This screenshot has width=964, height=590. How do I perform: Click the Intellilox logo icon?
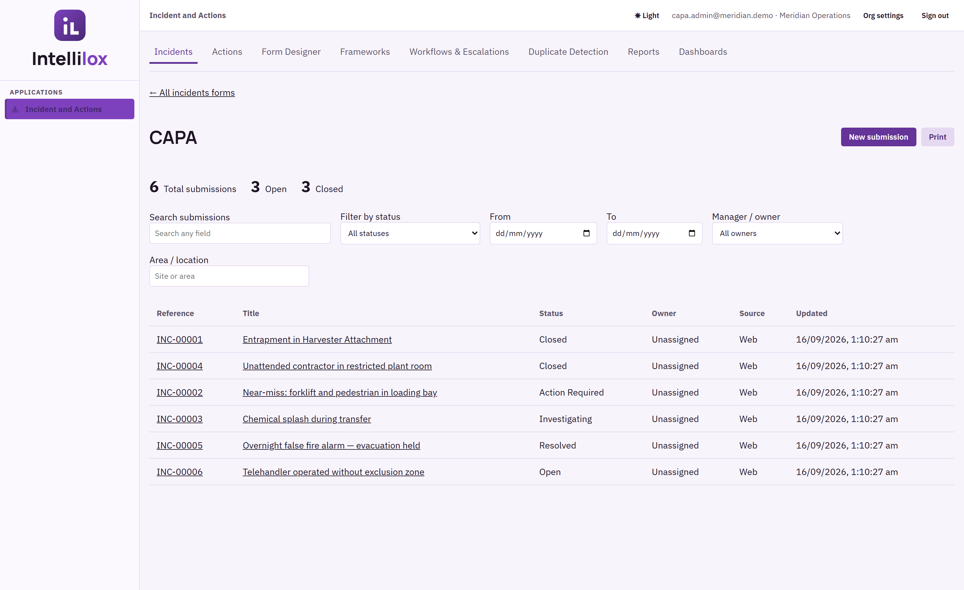[70, 25]
